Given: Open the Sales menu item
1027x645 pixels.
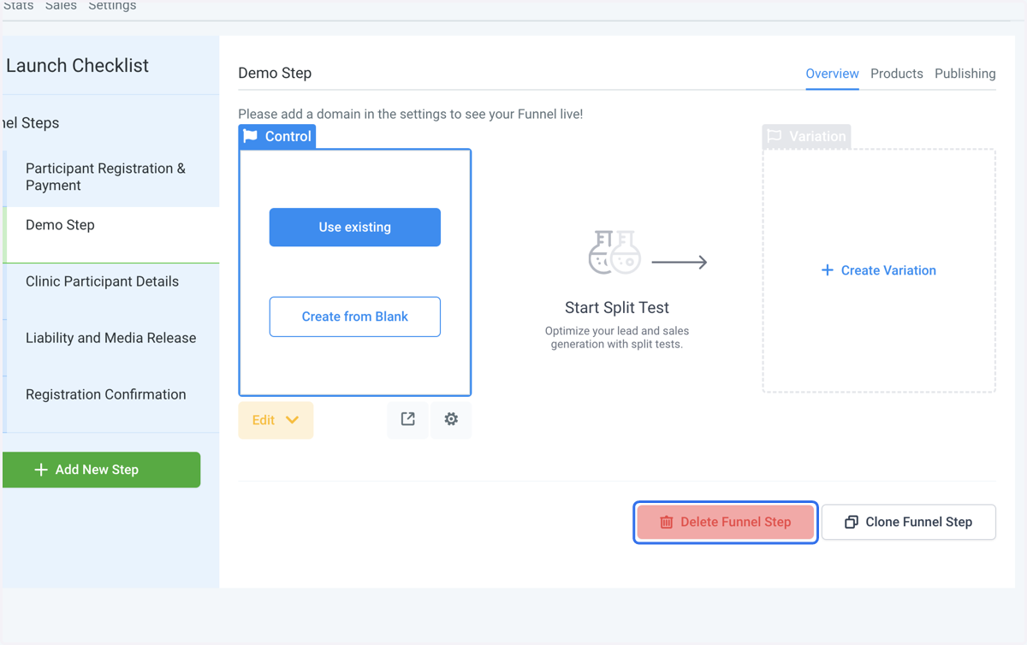Looking at the screenshot, I should [61, 6].
